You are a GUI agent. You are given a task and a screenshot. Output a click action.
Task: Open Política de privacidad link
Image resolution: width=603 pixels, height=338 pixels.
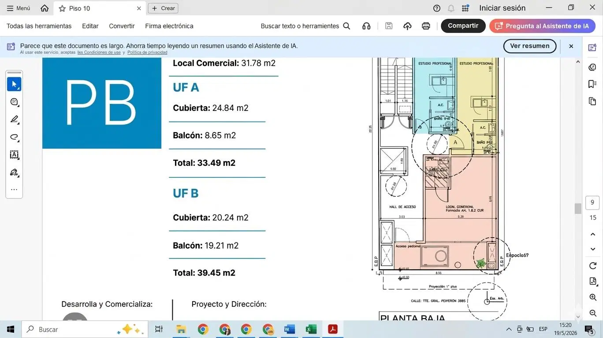pos(147,52)
